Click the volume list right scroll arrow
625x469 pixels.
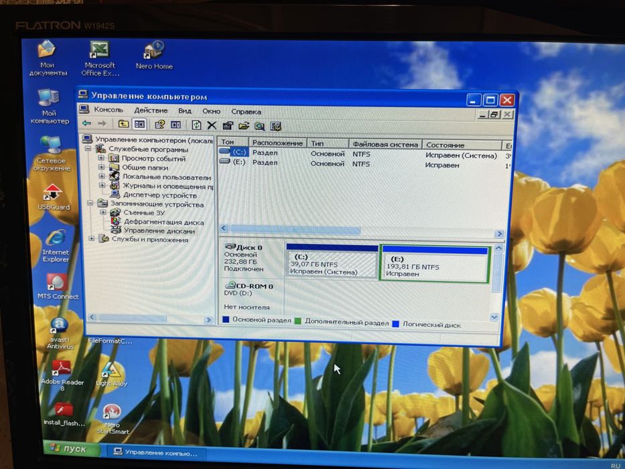[499, 234]
